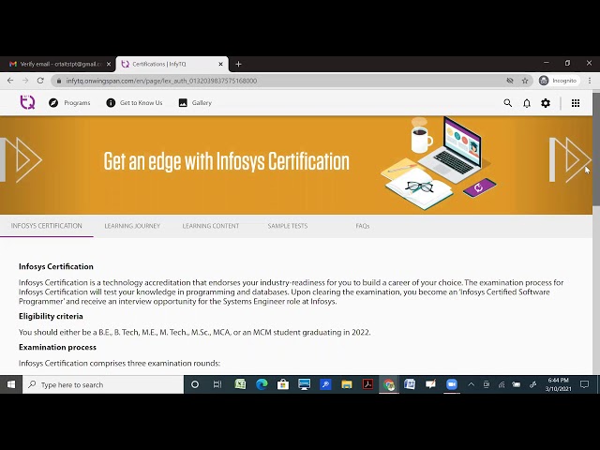Select the LEARNING JOURNEY tab
The height and width of the screenshot is (450, 600).
coord(132,226)
